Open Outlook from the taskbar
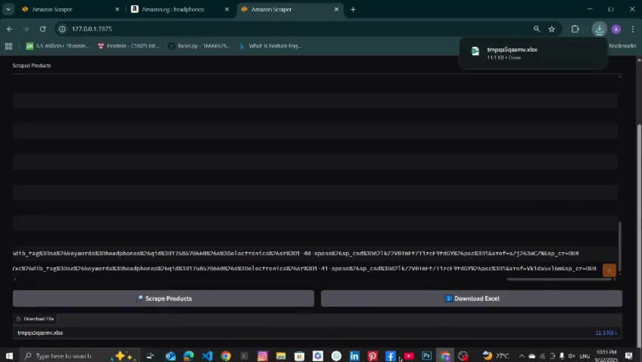The image size is (642, 362). (170, 356)
